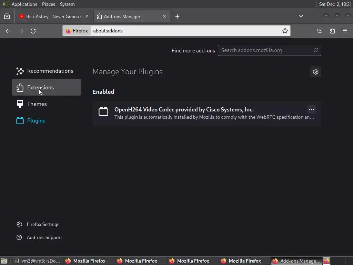Screen dimensions: 353x265
Task: Select the Plugins sidebar category
Action: (47, 120)
